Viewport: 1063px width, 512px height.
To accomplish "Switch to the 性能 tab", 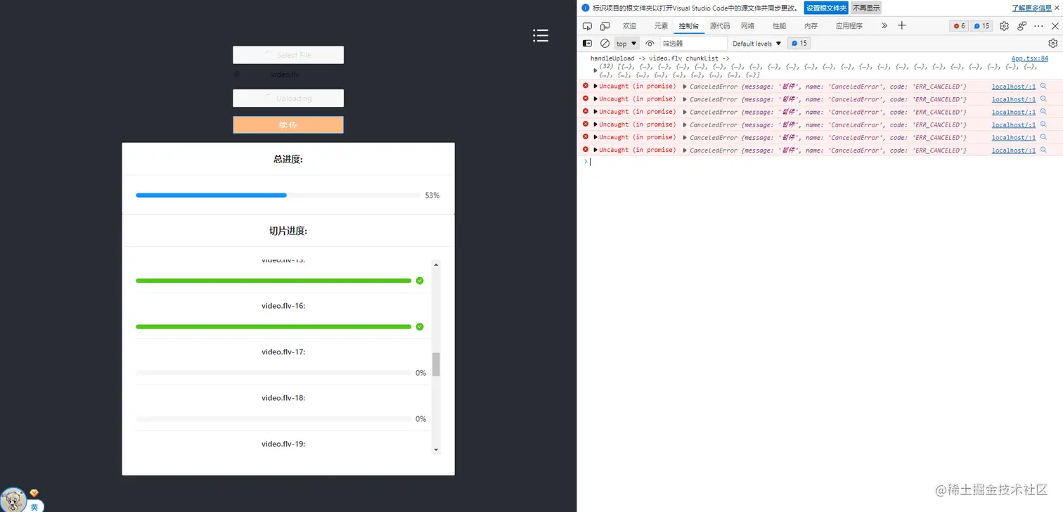I will [x=779, y=26].
